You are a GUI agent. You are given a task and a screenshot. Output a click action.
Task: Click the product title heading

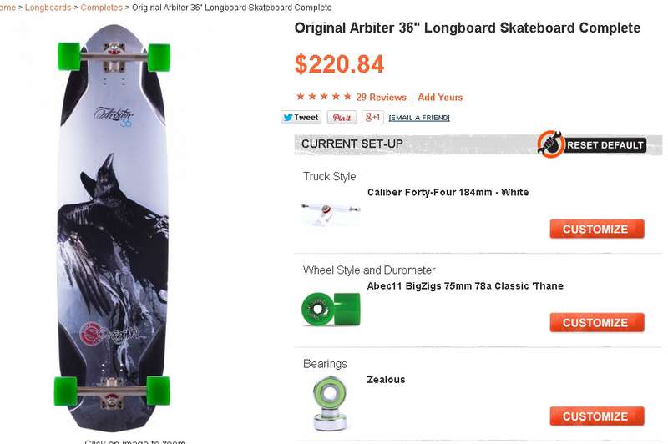[x=468, y=28]
